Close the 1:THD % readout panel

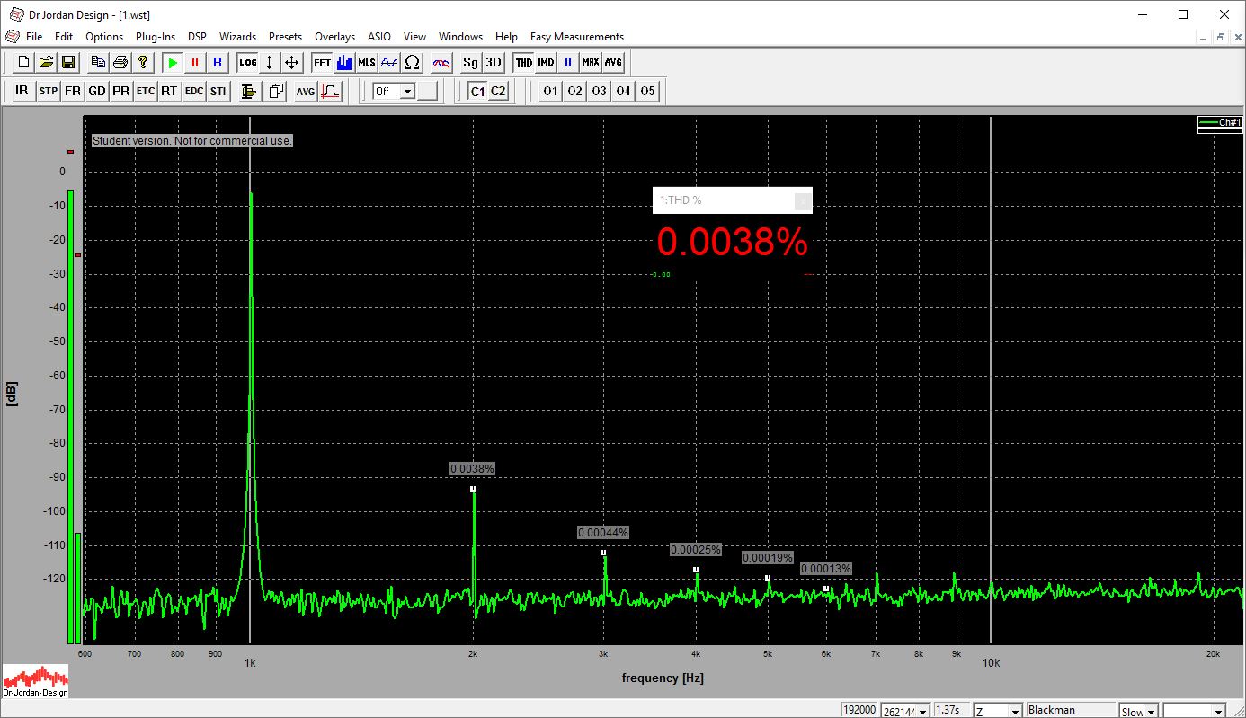(x=803, y=200)
